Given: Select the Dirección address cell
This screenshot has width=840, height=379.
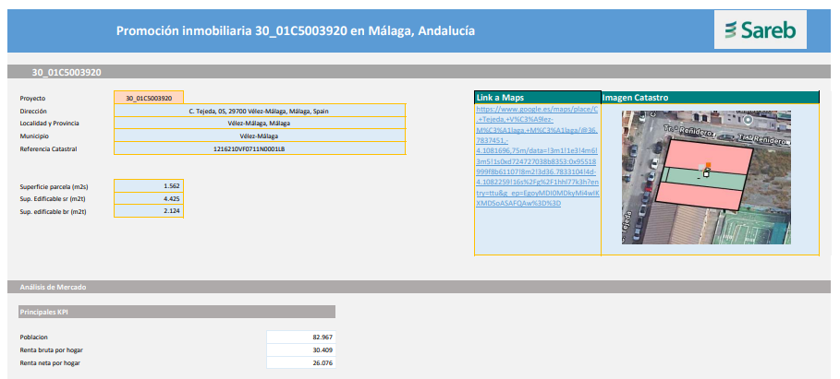Looking at the screenshot, I should point(260,111).
